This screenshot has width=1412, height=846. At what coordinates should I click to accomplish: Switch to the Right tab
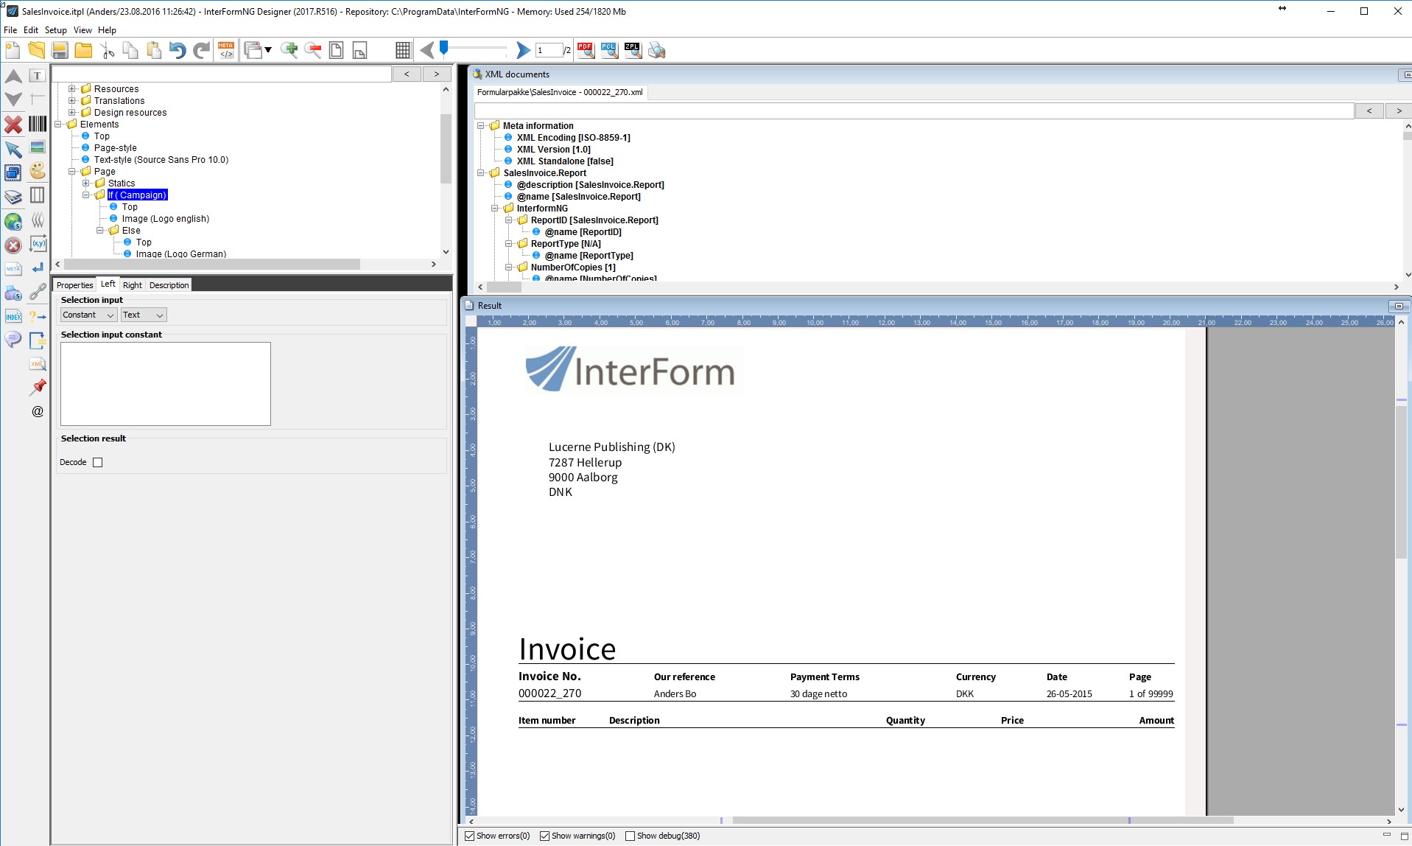pyautogui.click(x=133, y=285)
